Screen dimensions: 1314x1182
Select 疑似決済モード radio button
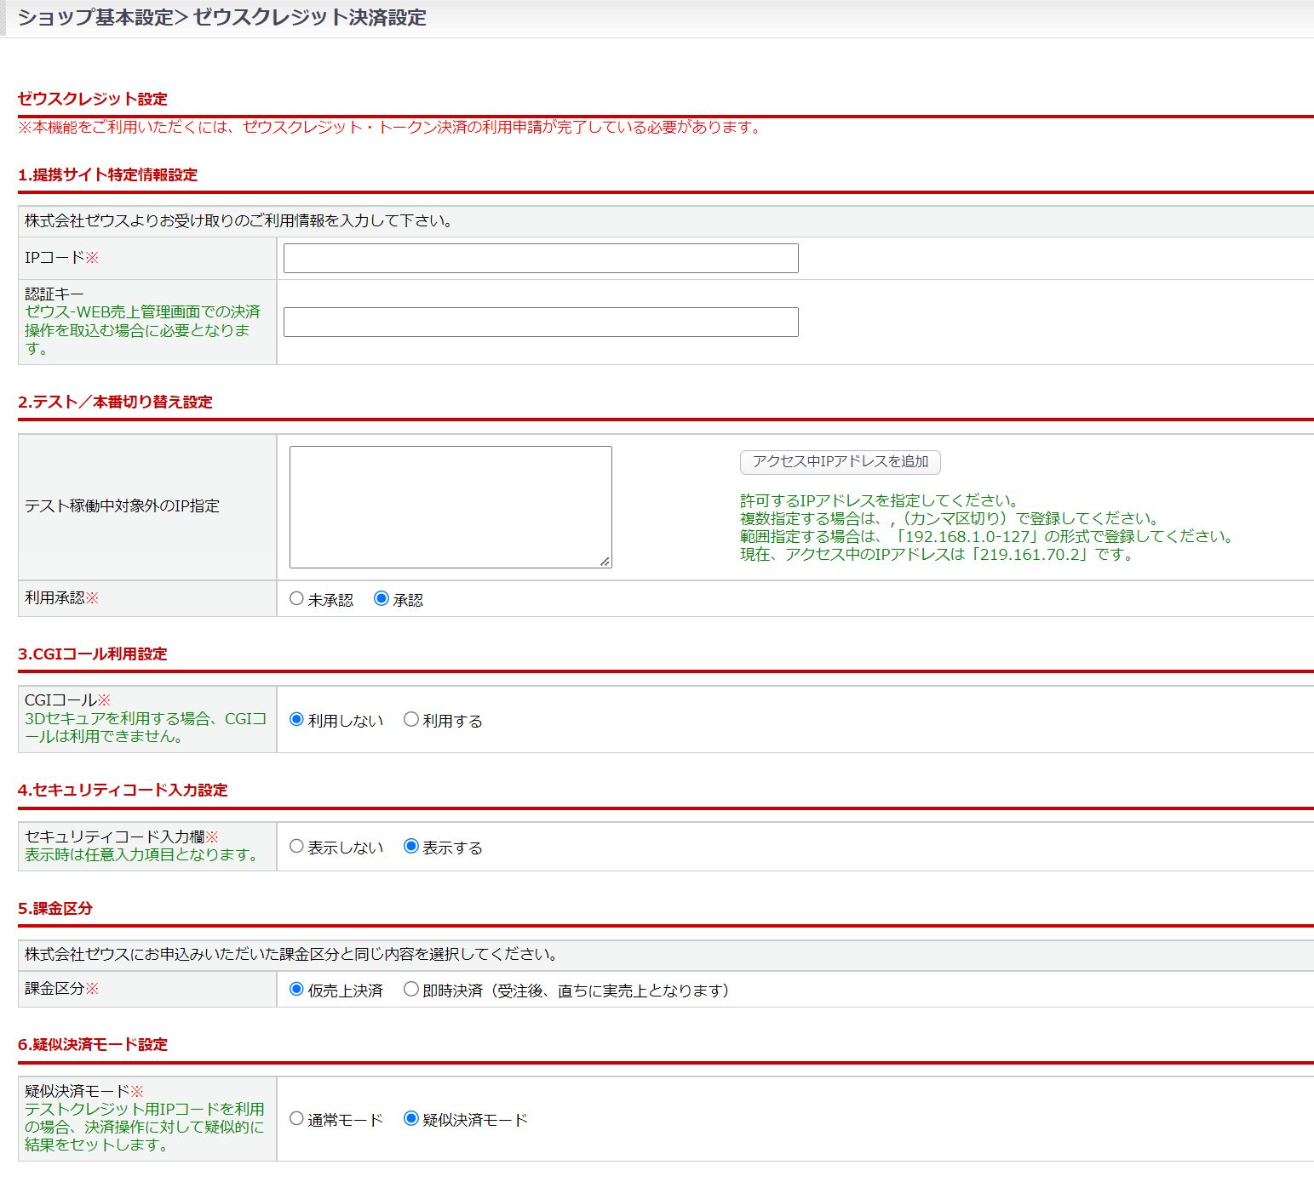click(411, 1119)
